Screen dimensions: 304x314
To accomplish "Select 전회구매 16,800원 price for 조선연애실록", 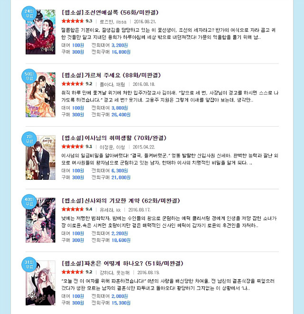I will point(111,52).
